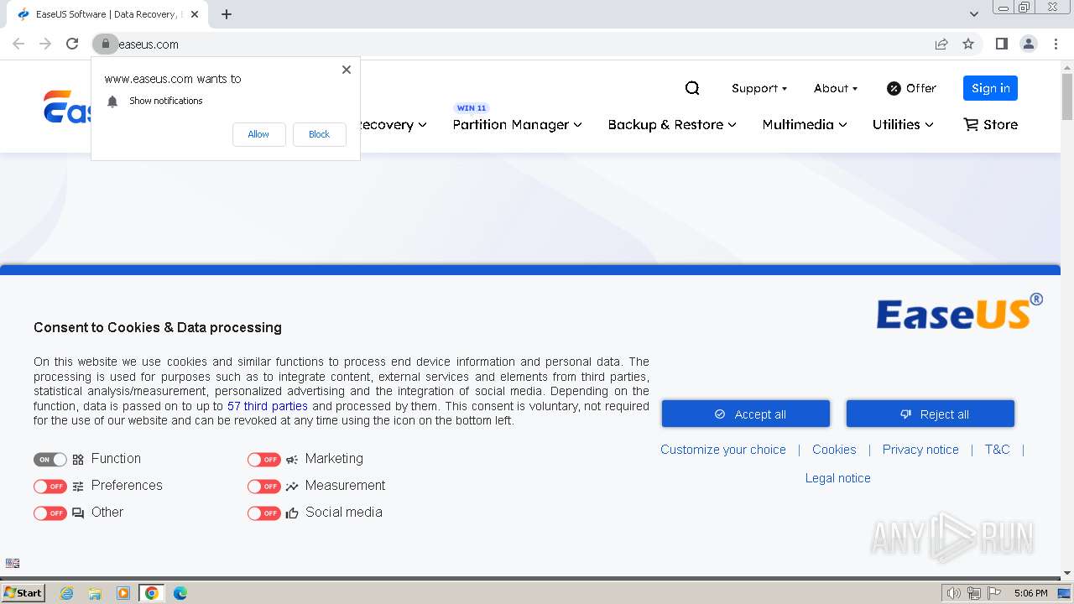Toggle the Other consent switch
Image resolution: width=1074 pixels, height=604 pixels.
[x=50, y=513]
